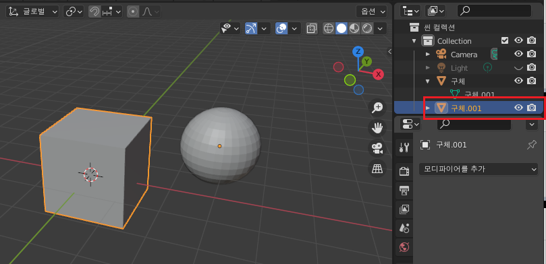Open the properties editor type menu
The image size is (546, 264).
point(410,124)
